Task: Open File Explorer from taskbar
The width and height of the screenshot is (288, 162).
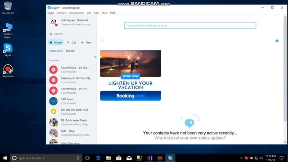Action: (108, 158)
